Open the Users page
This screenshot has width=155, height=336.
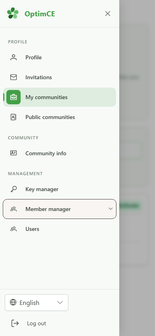click(x=60, y=229)
